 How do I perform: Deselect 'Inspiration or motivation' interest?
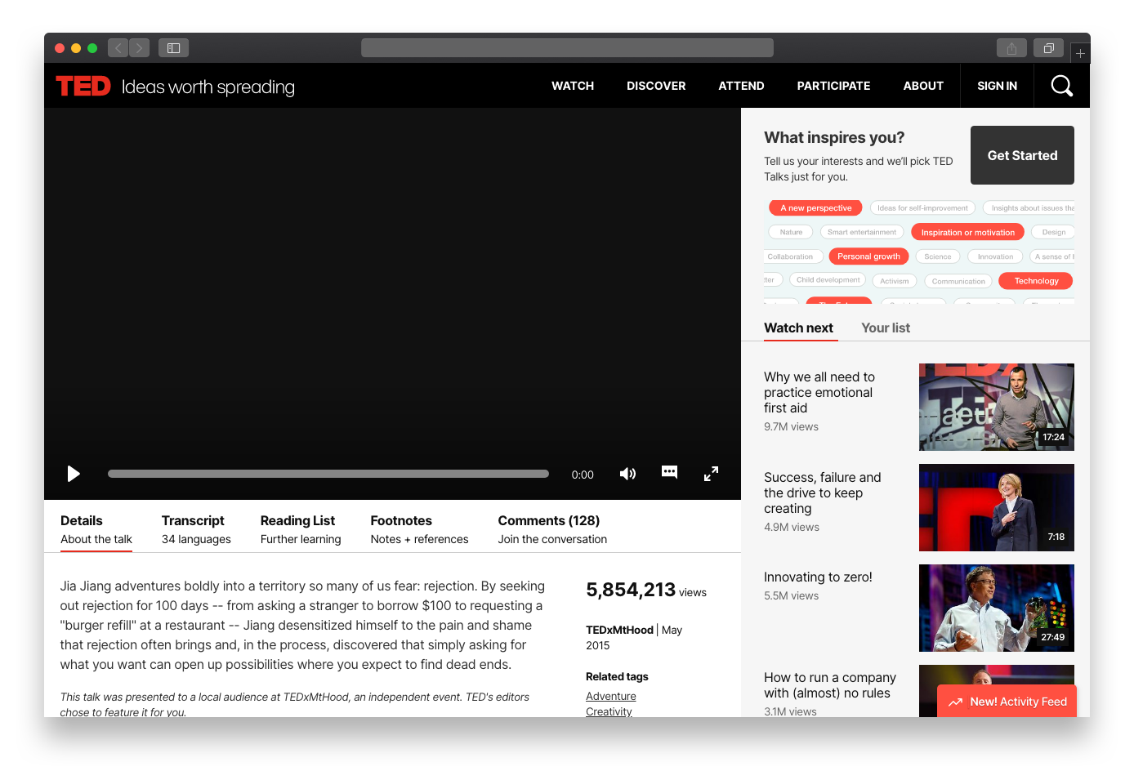click(x=967, y=233)
